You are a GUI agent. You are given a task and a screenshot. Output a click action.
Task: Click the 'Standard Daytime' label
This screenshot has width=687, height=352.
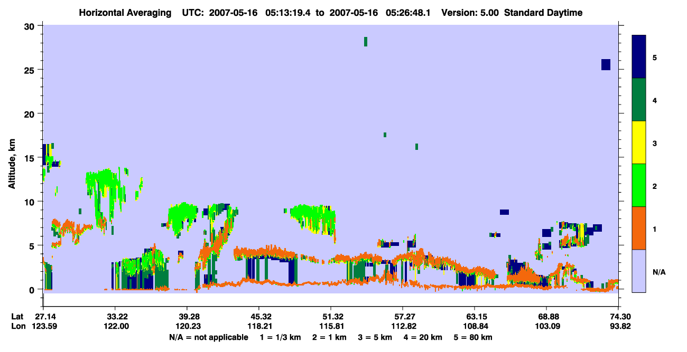point(543,13)
